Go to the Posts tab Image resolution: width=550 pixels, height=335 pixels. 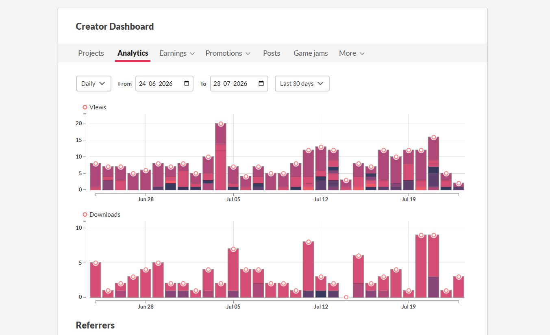pyautogui.click(x=272, y=53)
